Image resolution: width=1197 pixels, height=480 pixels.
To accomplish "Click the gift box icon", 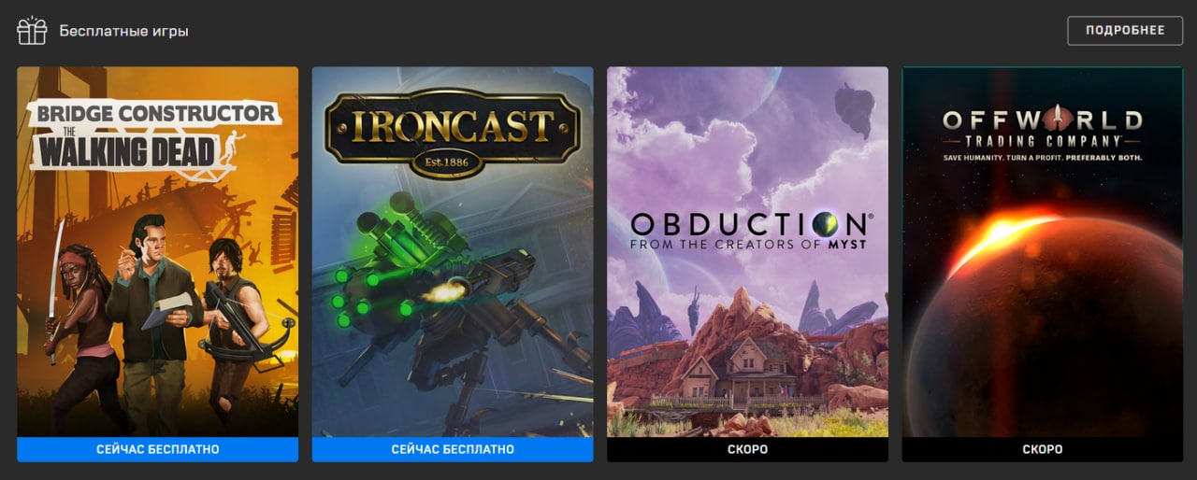I will [x=32, y=31].
